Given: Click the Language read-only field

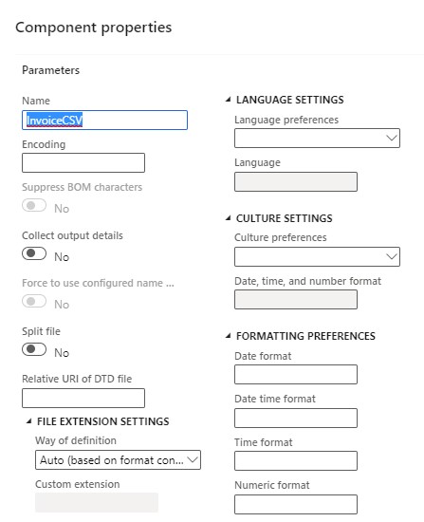Looking at the screenshot, I should [x=296, y=182].
